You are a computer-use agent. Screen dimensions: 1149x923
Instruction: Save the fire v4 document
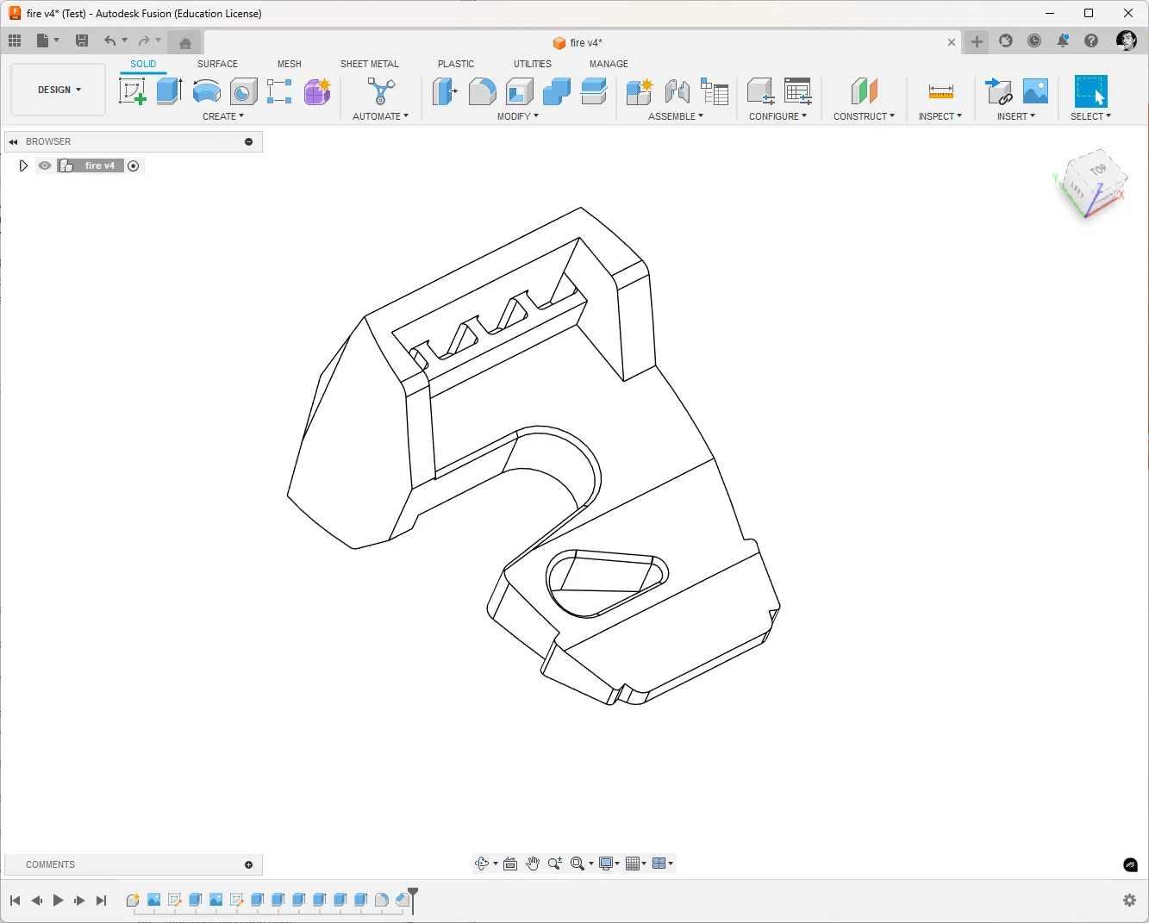[82, 41]
